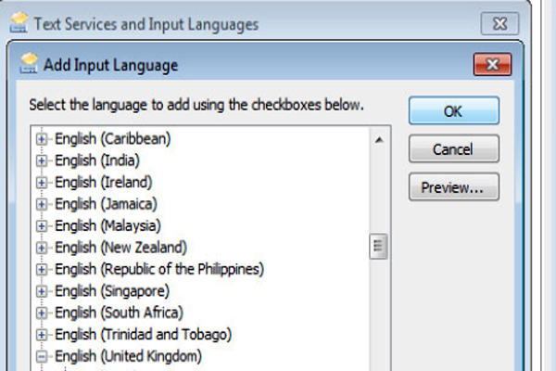Click the language list scrollbar thumb
The image size is (556, 371).
pos(378,247)
